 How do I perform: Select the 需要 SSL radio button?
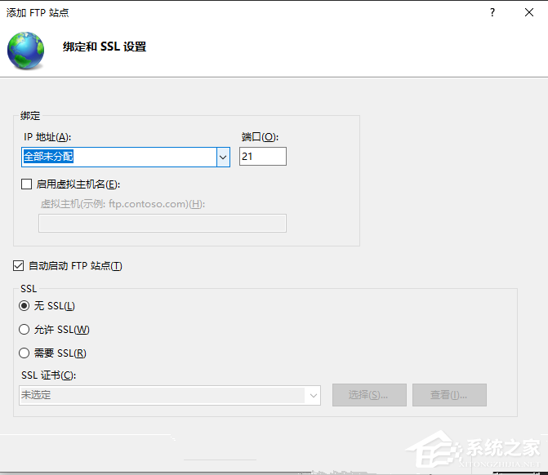[x=25, y=353]
